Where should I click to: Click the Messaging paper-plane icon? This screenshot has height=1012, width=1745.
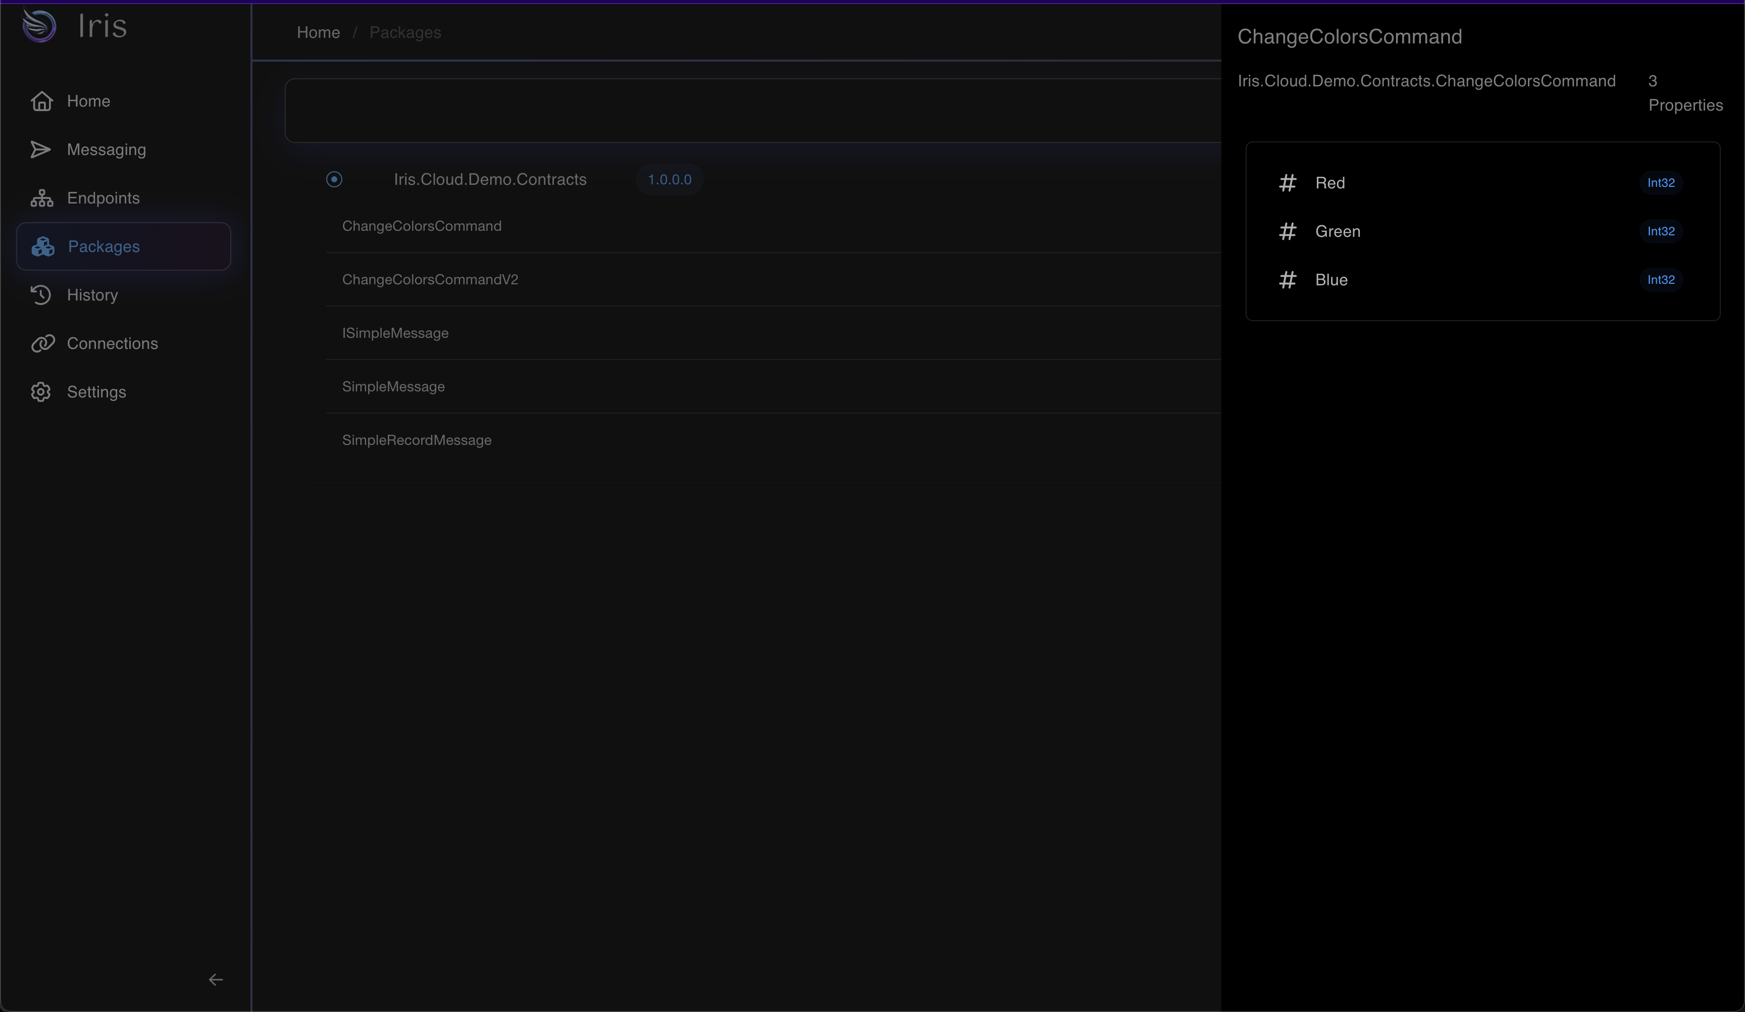[41, 149]
